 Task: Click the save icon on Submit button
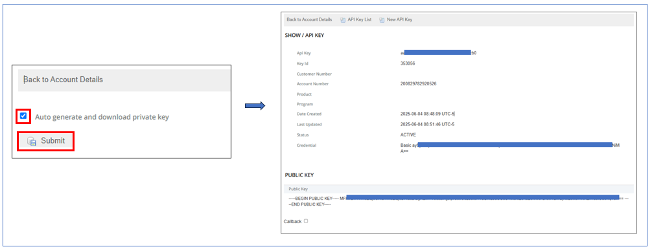coord(32,141)
